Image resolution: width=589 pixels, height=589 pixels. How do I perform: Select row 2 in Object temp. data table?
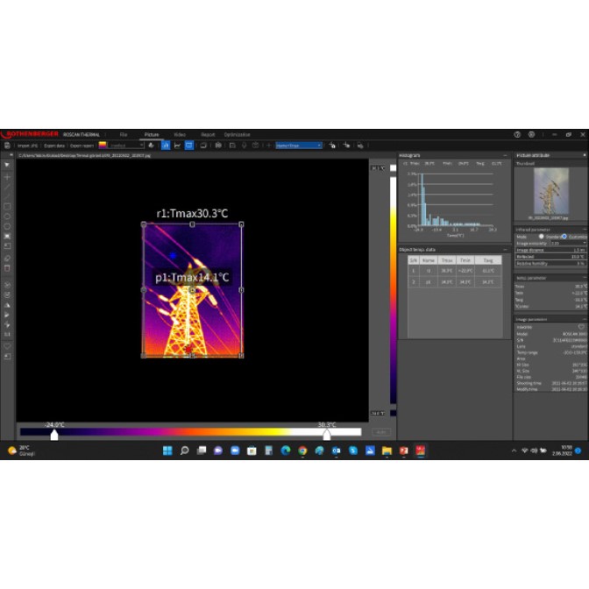pyautogui.click(x=455, y=281)
